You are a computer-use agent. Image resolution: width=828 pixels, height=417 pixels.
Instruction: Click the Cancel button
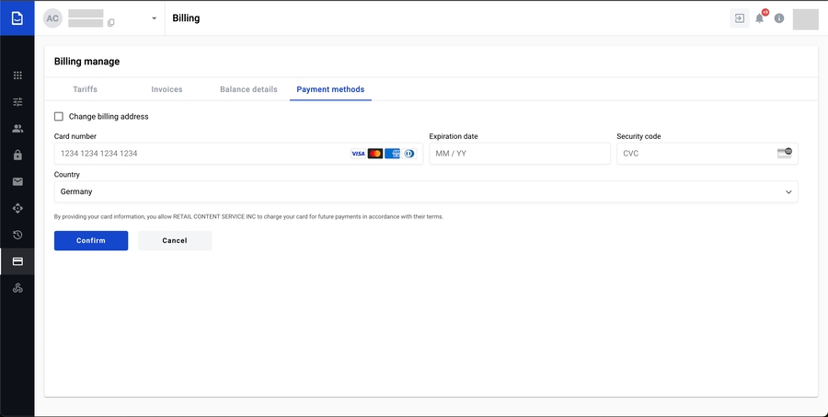coord(175,240)
